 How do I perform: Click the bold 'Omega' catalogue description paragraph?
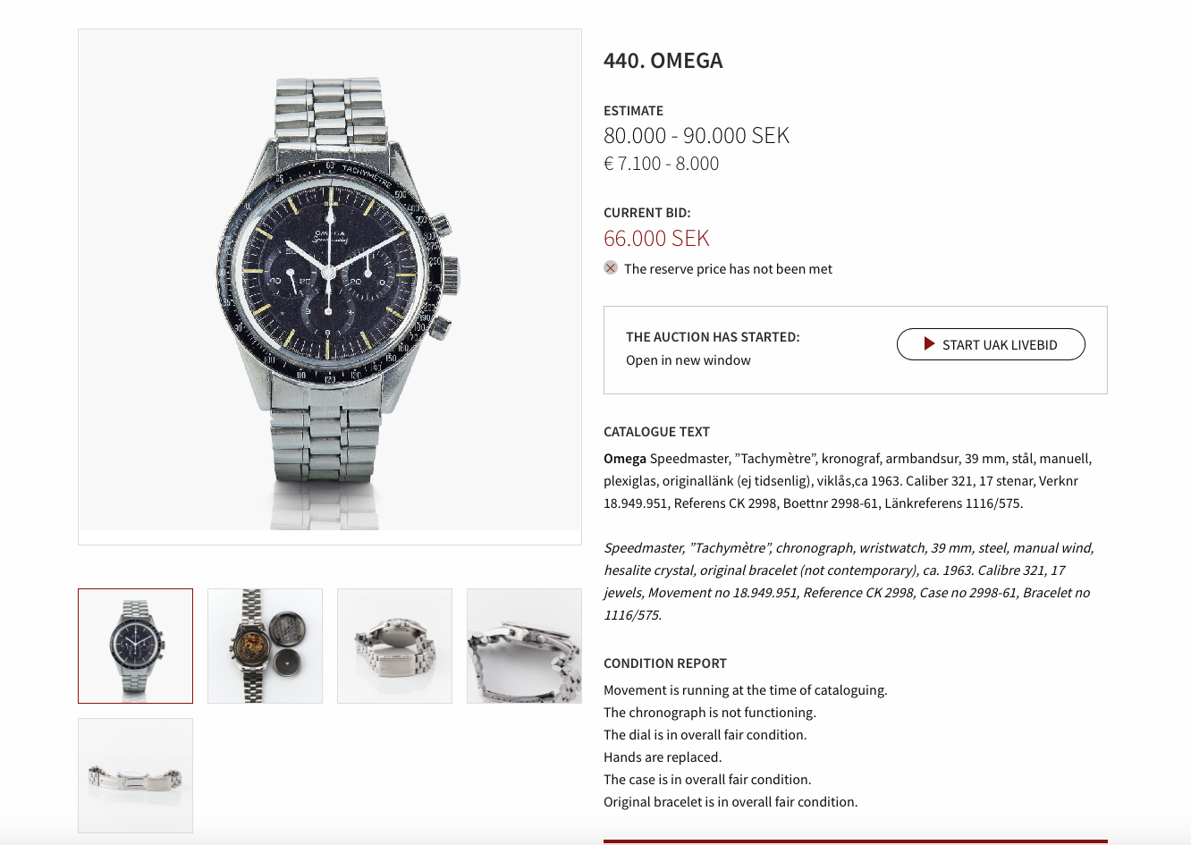click(848, 481)
